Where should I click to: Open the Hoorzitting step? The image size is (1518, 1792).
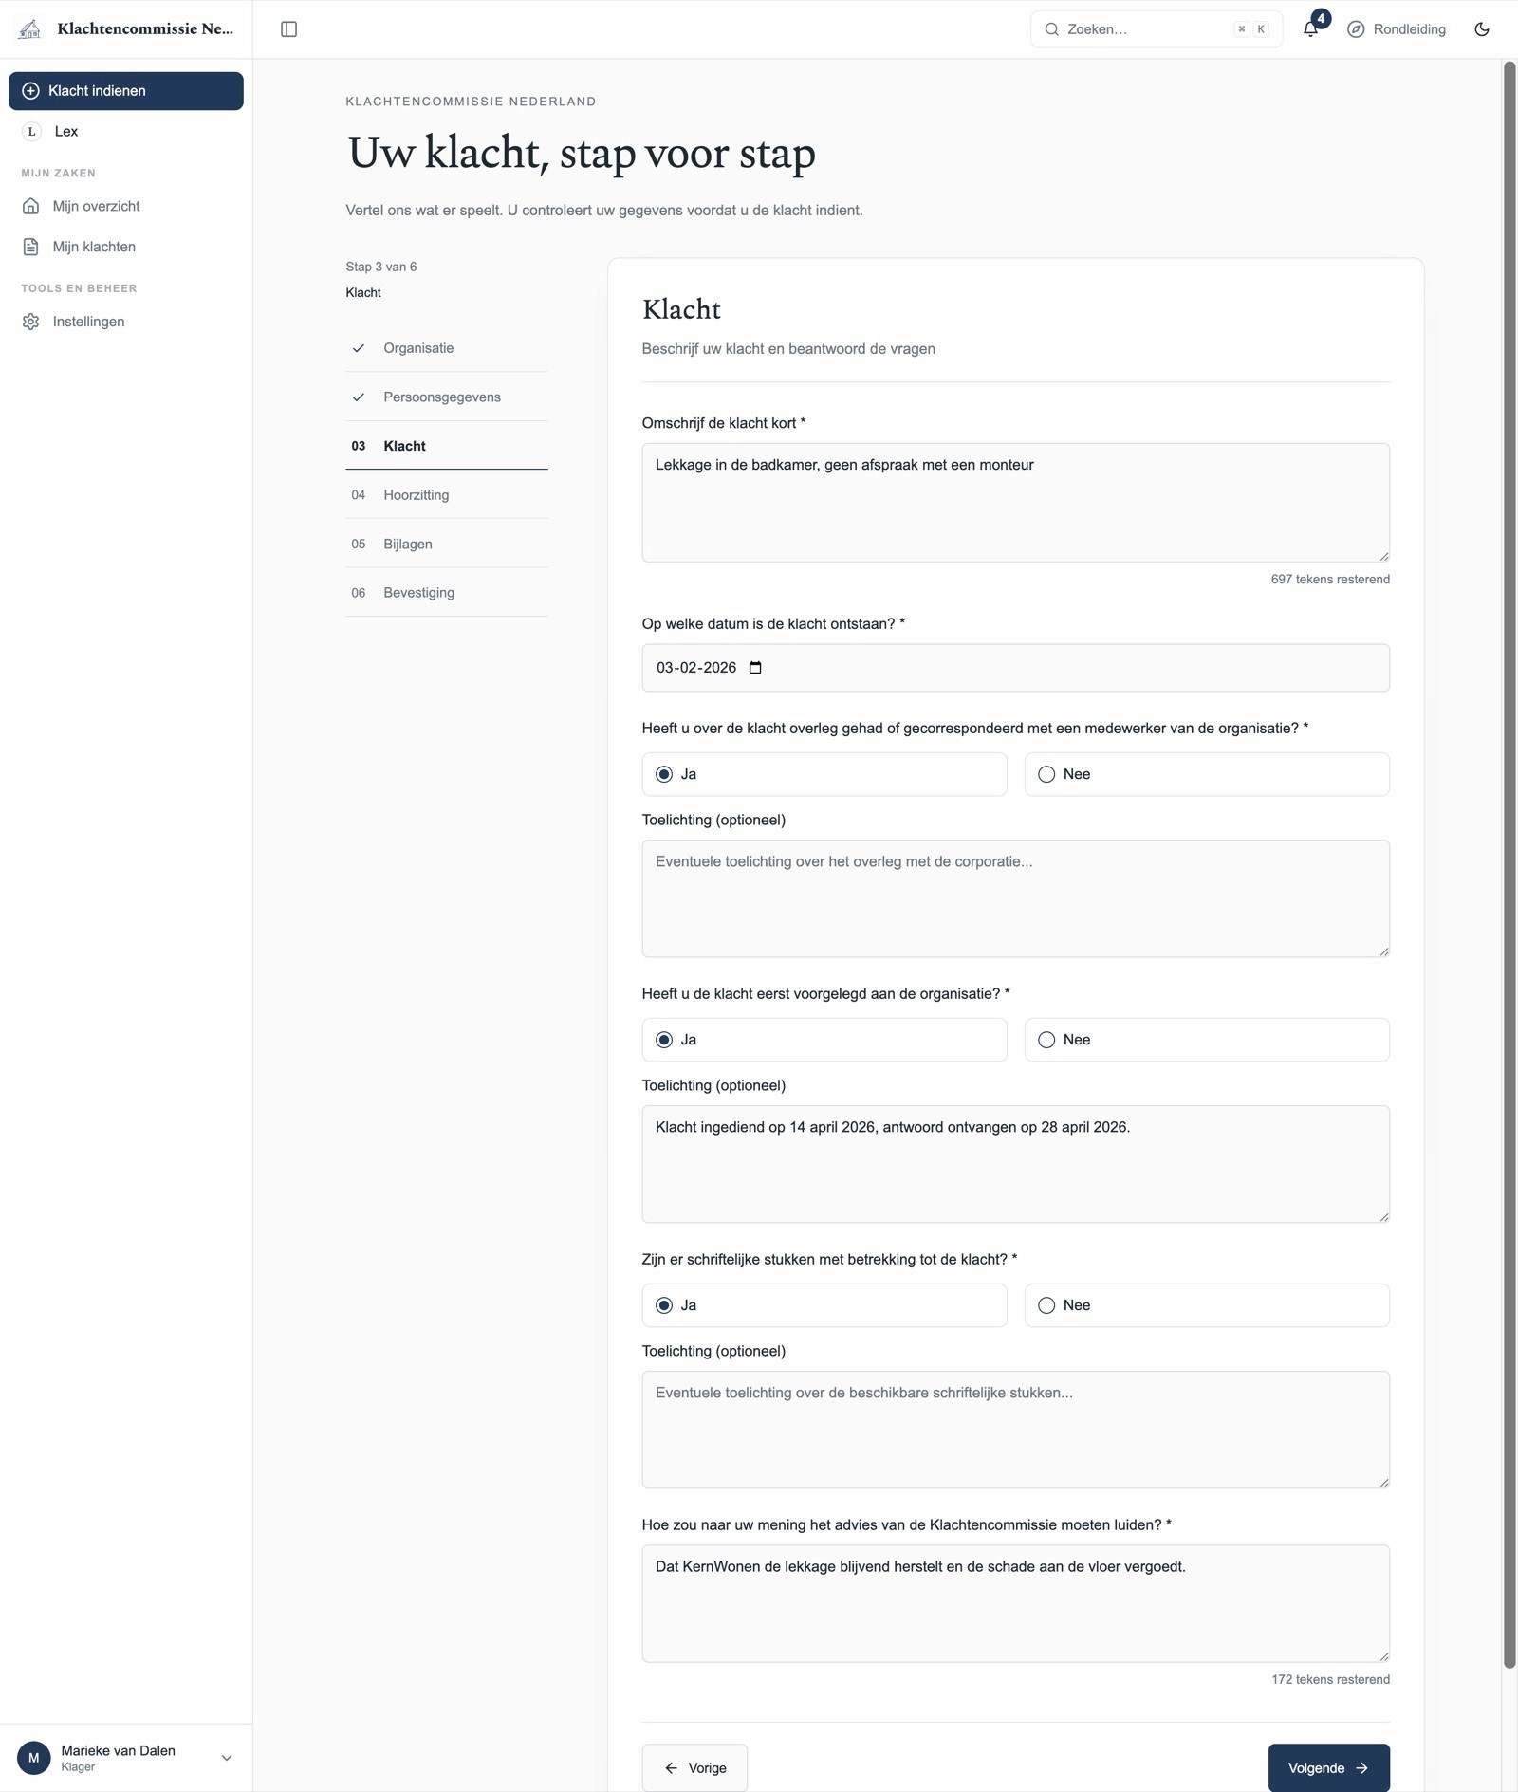(x=447, y=495)
